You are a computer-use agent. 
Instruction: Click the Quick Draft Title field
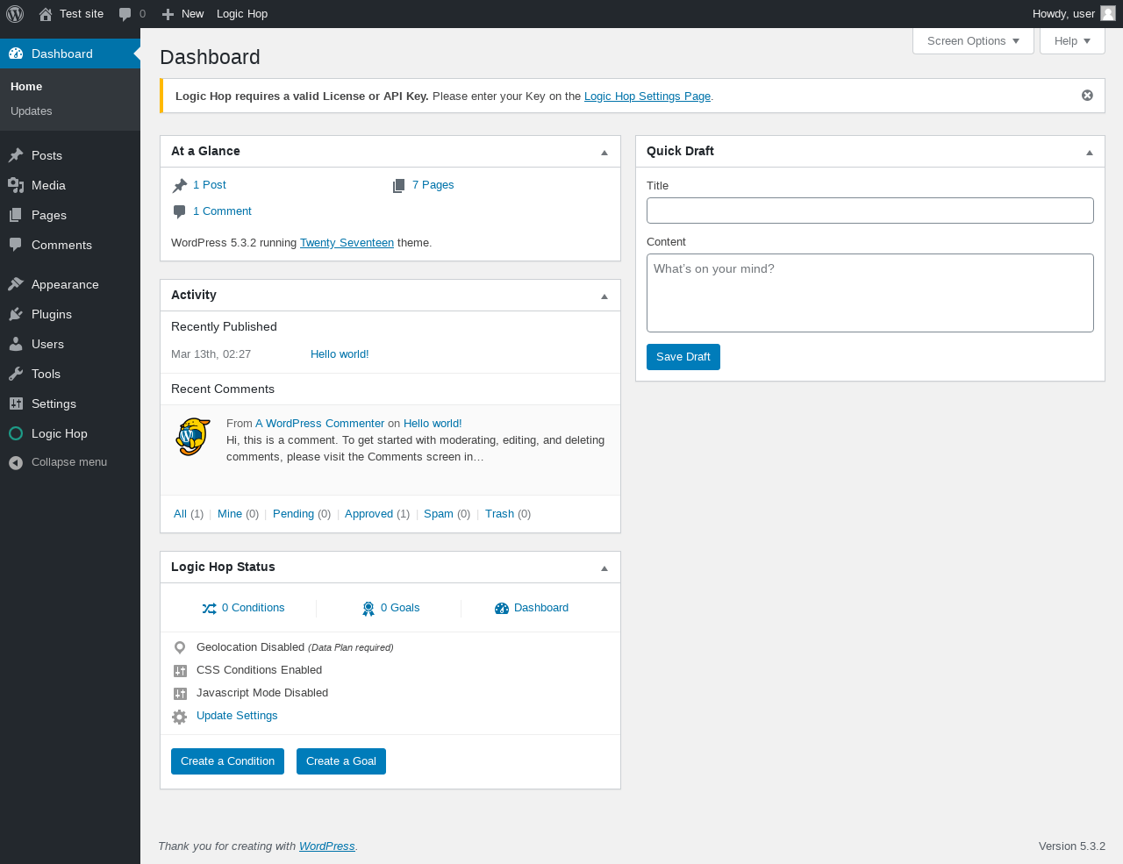pyautogui.click(x=870, y=211)
